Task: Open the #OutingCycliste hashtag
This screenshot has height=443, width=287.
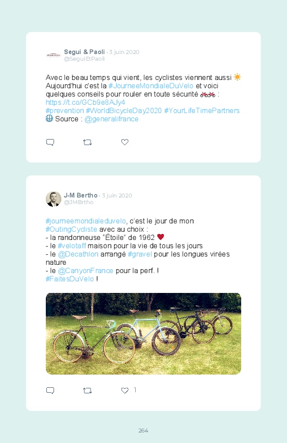Action: click(x=71, y=229)
